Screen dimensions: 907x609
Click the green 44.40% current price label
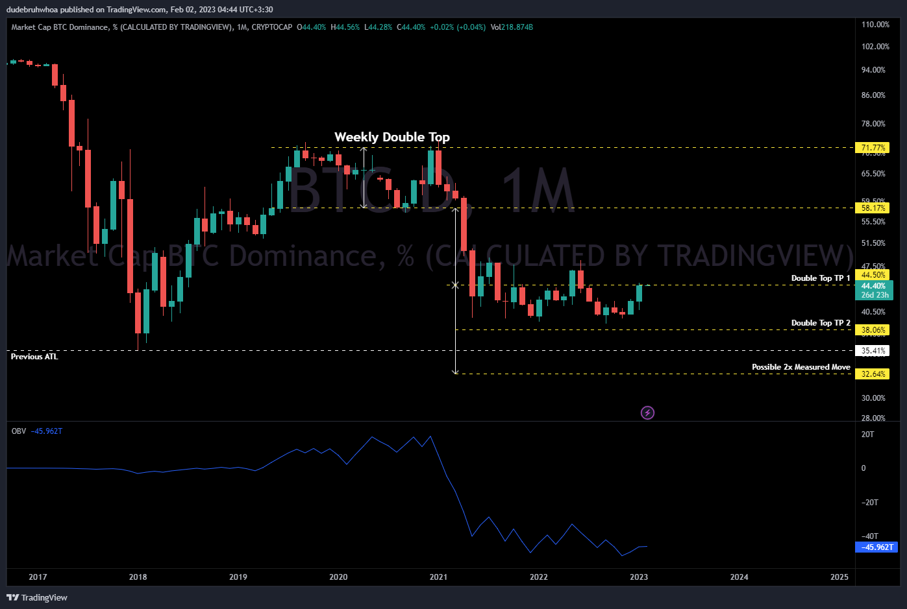pos(874,286)
